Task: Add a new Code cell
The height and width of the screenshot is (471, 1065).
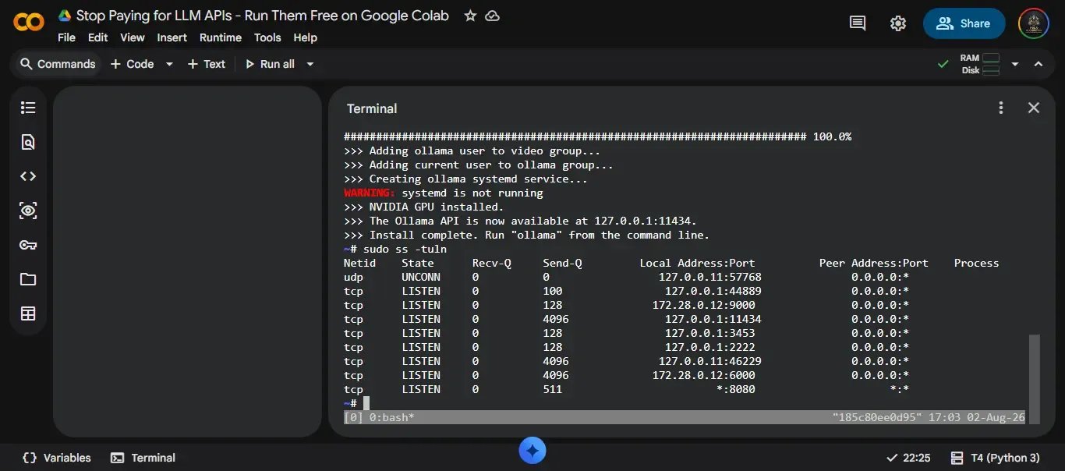Action: click(x=132, y=64)
